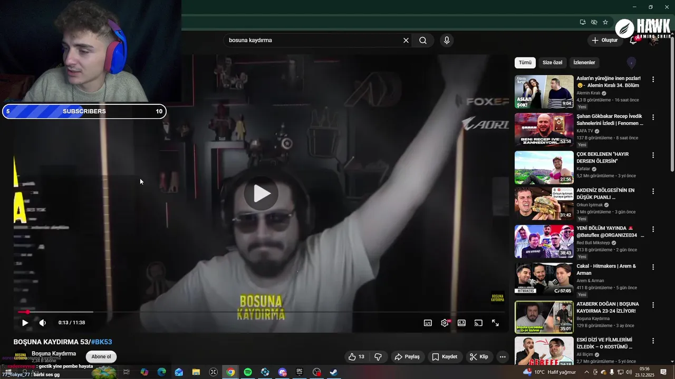Open options for Alemin Kıralı video
The image size is (675, 379).
(653, 79)
